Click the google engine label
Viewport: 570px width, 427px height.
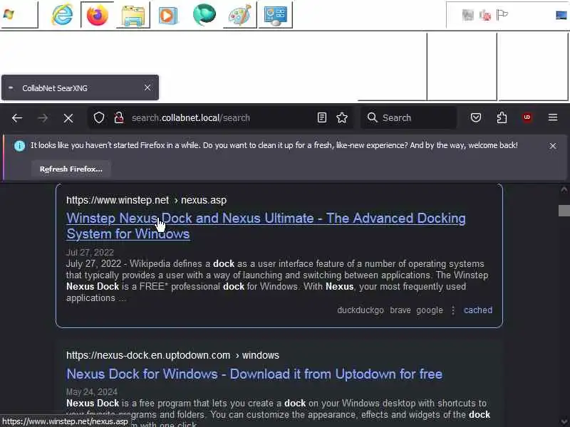(430, 310)
